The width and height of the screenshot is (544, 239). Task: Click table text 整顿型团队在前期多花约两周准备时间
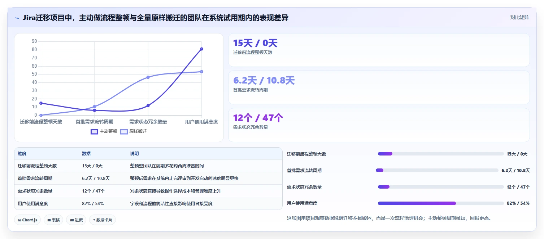[x=167, y=166]
